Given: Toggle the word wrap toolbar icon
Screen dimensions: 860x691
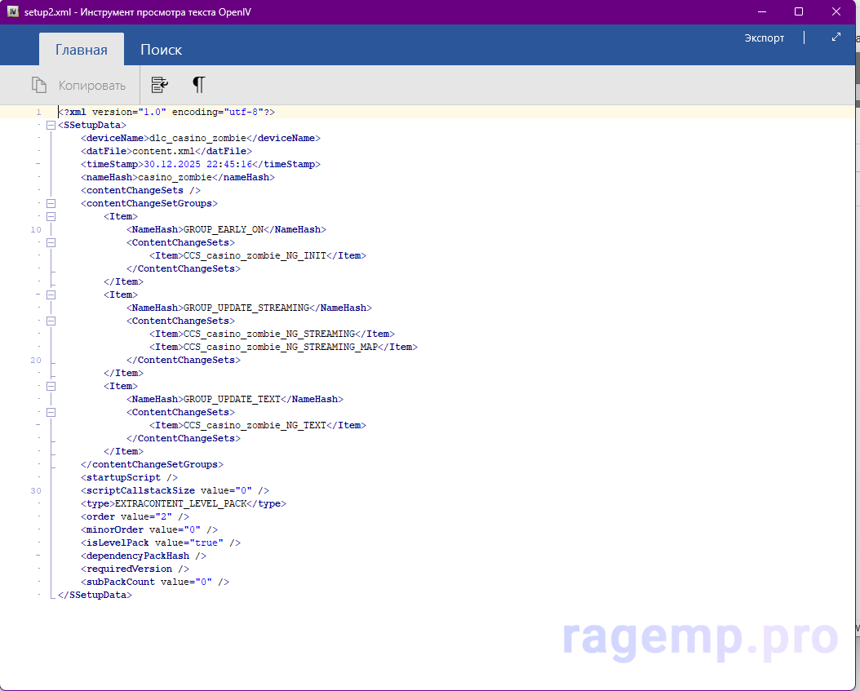Looking at the screenshot, I should coord(161,85).
